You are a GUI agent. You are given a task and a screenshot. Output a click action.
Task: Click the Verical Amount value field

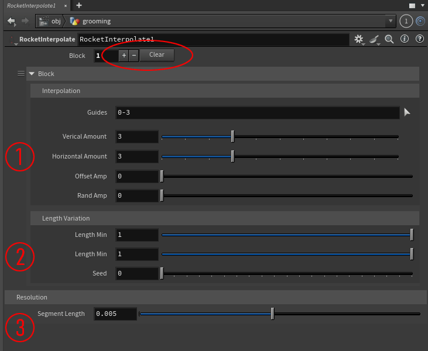click(x=137, y=136)
